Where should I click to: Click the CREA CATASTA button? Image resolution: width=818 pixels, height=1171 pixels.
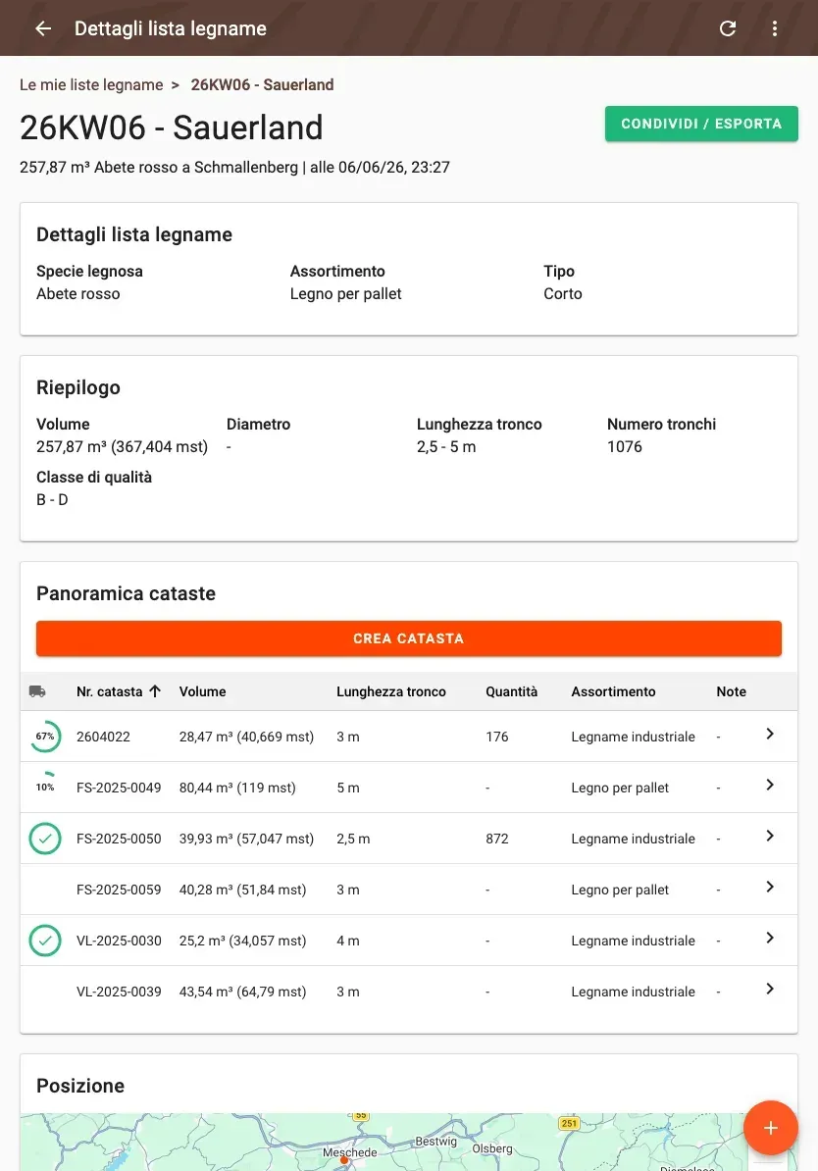click(x=409, y=638)
